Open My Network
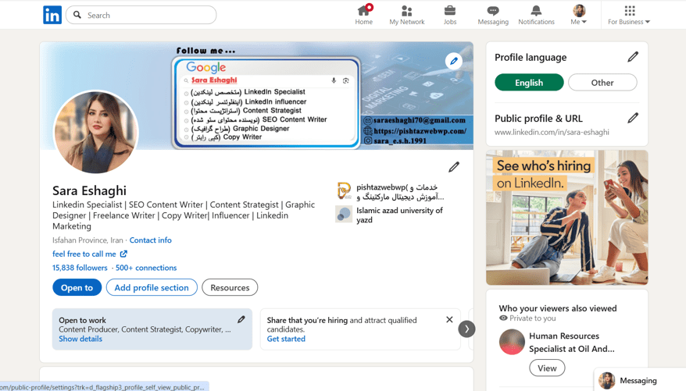 point(407,15)
